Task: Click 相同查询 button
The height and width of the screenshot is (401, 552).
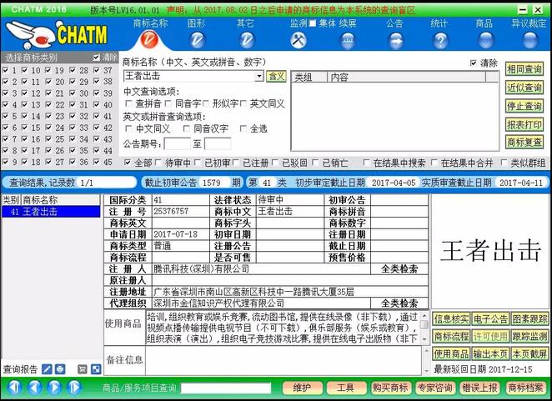Action: tap(524, 68)
